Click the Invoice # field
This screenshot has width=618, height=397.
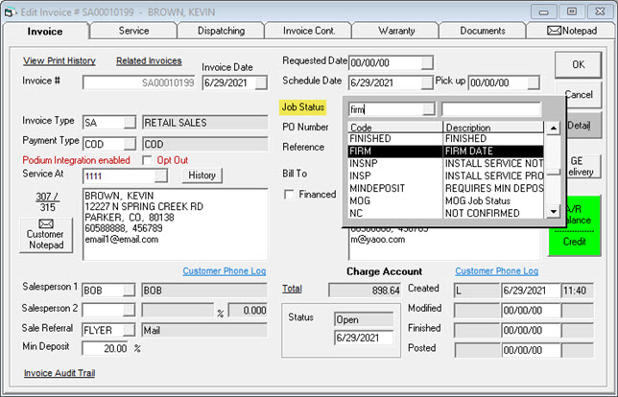(x=139, y=82)
